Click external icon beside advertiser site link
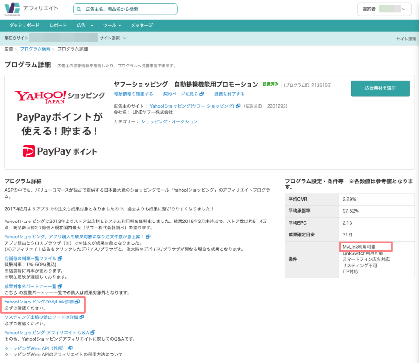Viewport: 419px width, 363px height. [238, 106]
